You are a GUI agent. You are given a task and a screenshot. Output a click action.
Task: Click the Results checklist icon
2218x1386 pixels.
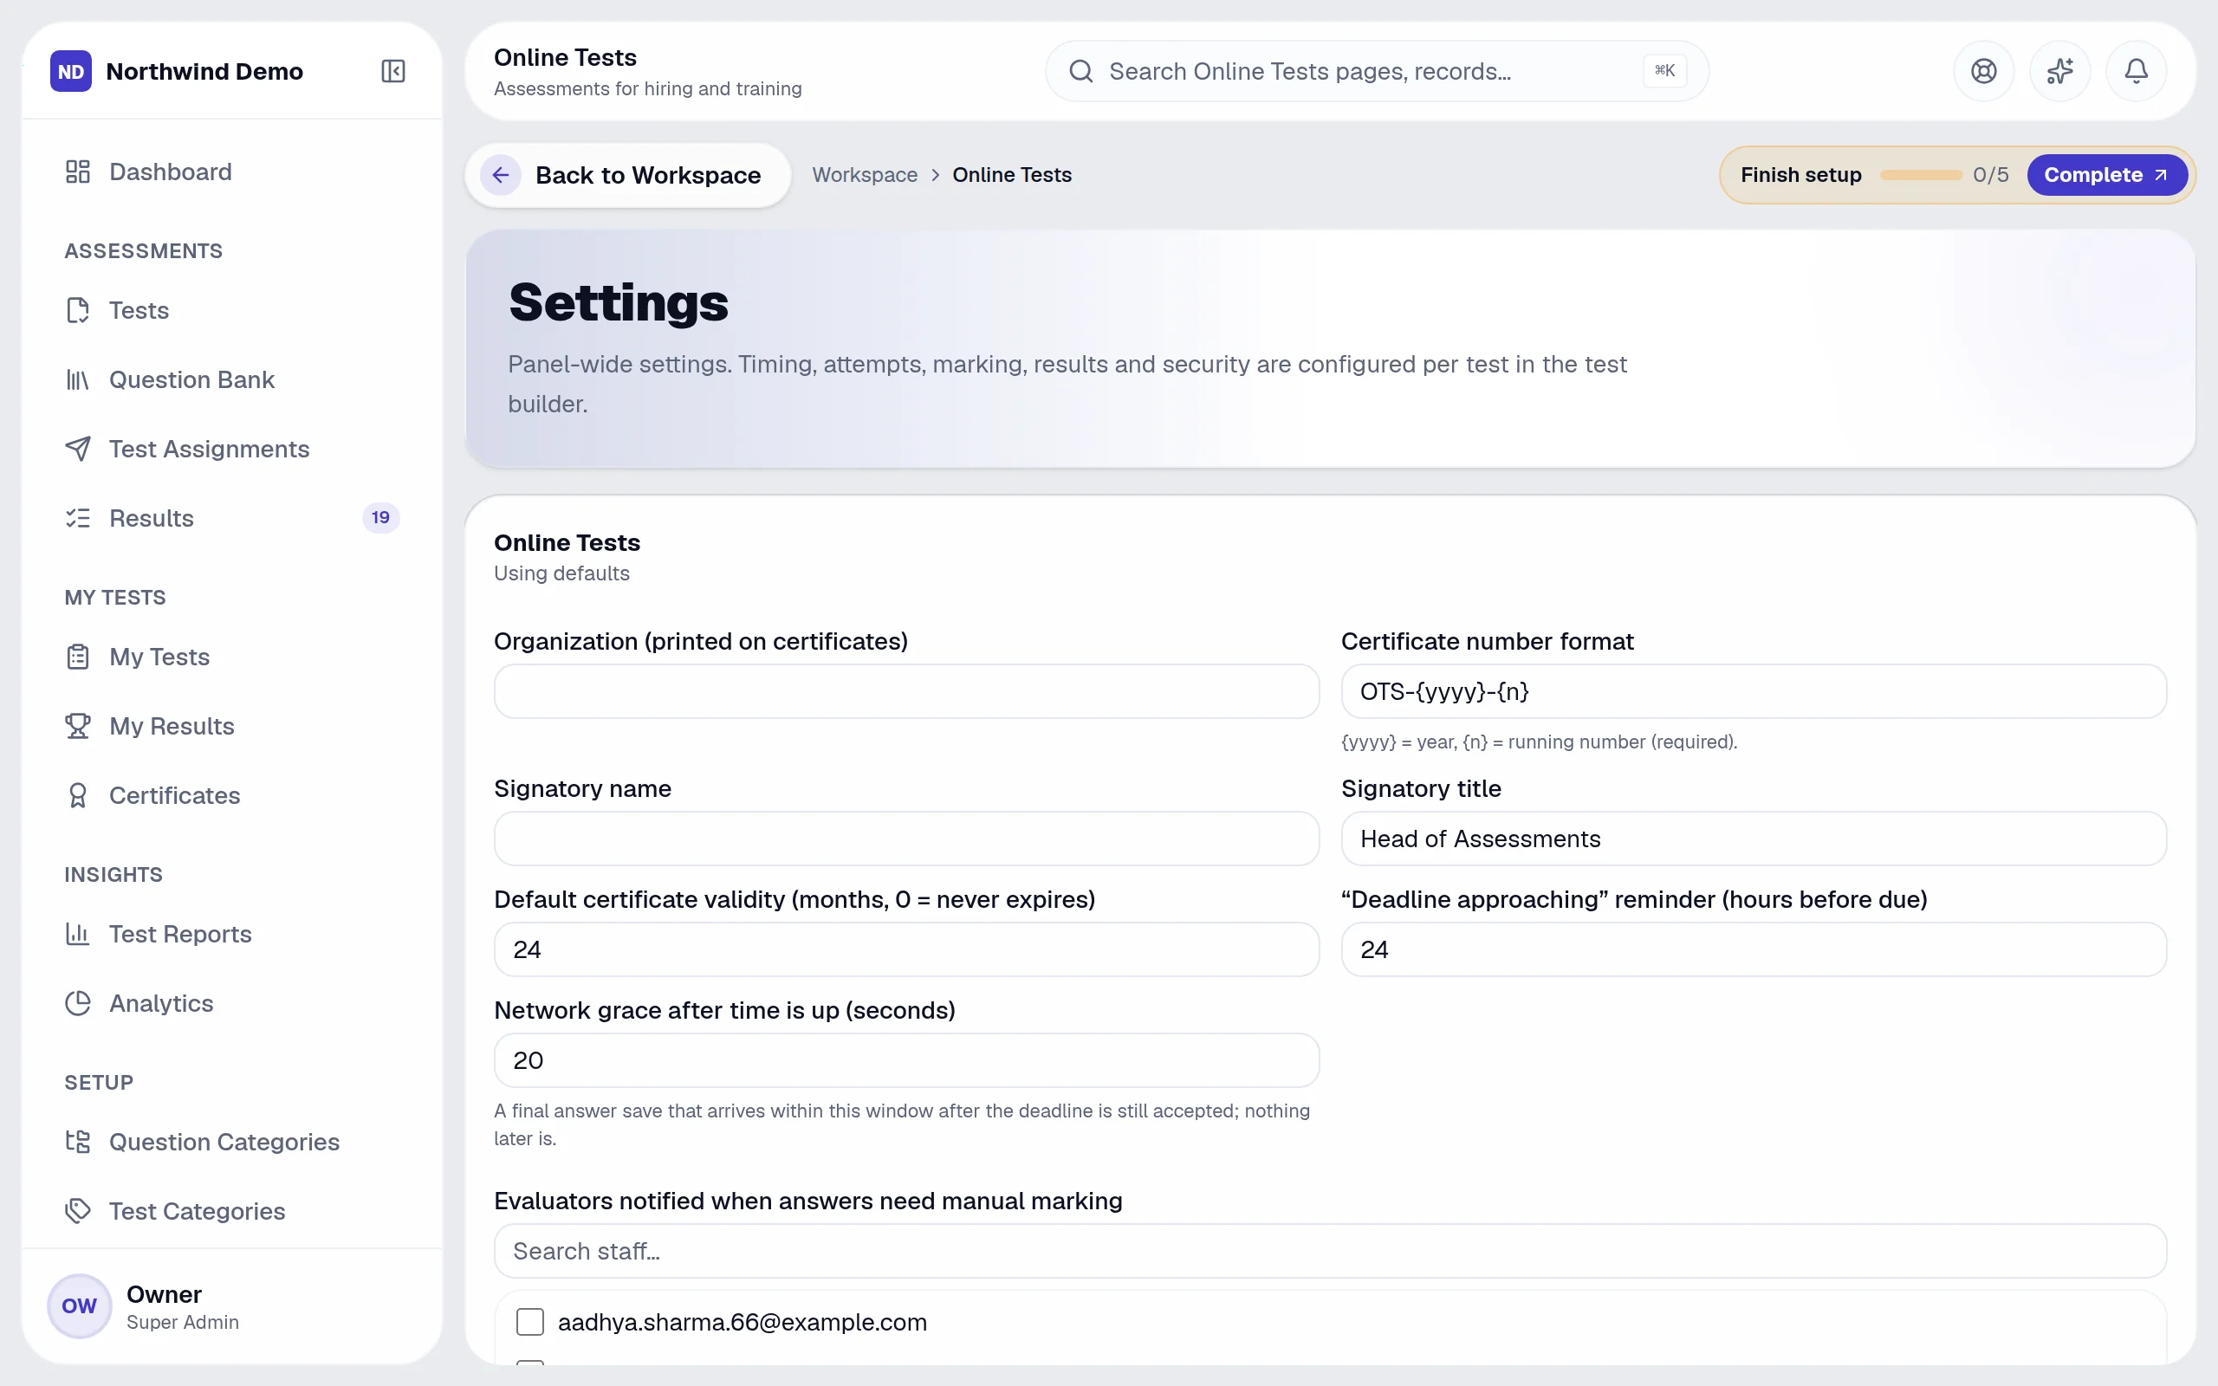tap(78, 518)
